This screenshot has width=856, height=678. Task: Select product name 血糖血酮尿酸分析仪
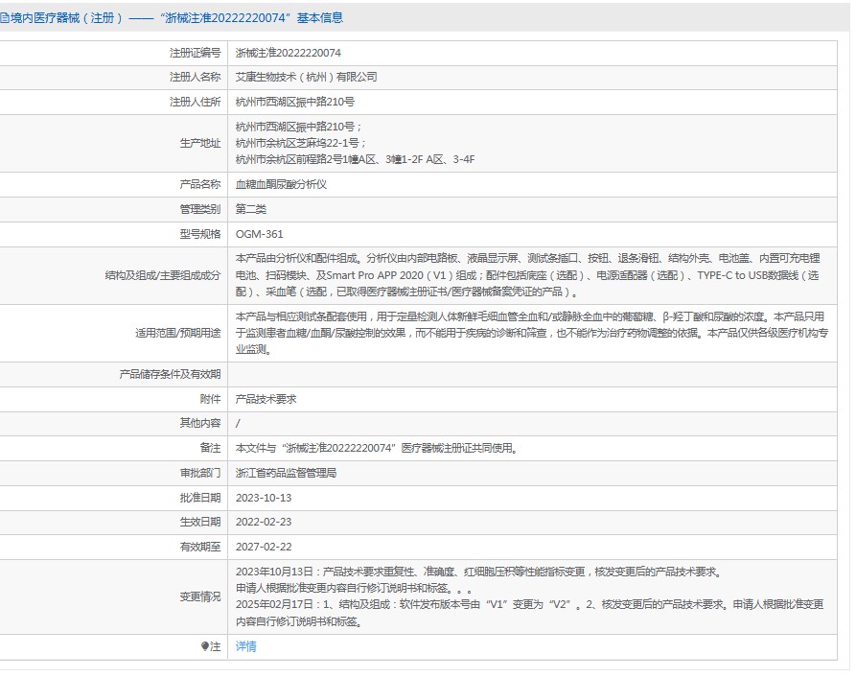click(281, 184)
